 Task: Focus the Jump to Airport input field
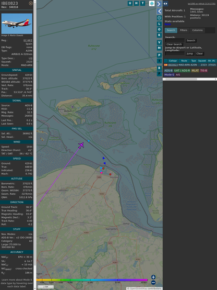click(x=175, y=53)
